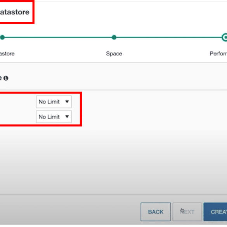Click the first wizard step dot
The width and height of the screenshot is (227, 227).
tap(2, 37)
